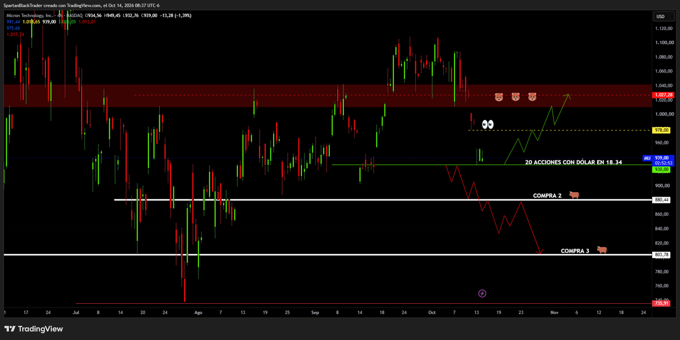Viewport: 680px width, 340px height.
Task: Click the Ago label on time axis
Action: click(198, 312)
